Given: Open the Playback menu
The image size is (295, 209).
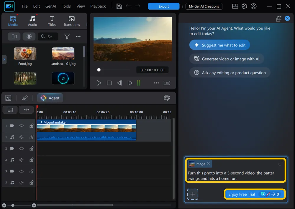Looking at the screenshot, I should (x=98, y=6).
